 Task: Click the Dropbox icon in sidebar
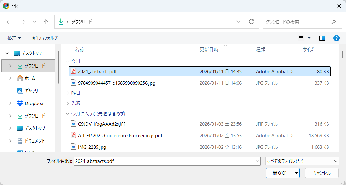point(20,103)
